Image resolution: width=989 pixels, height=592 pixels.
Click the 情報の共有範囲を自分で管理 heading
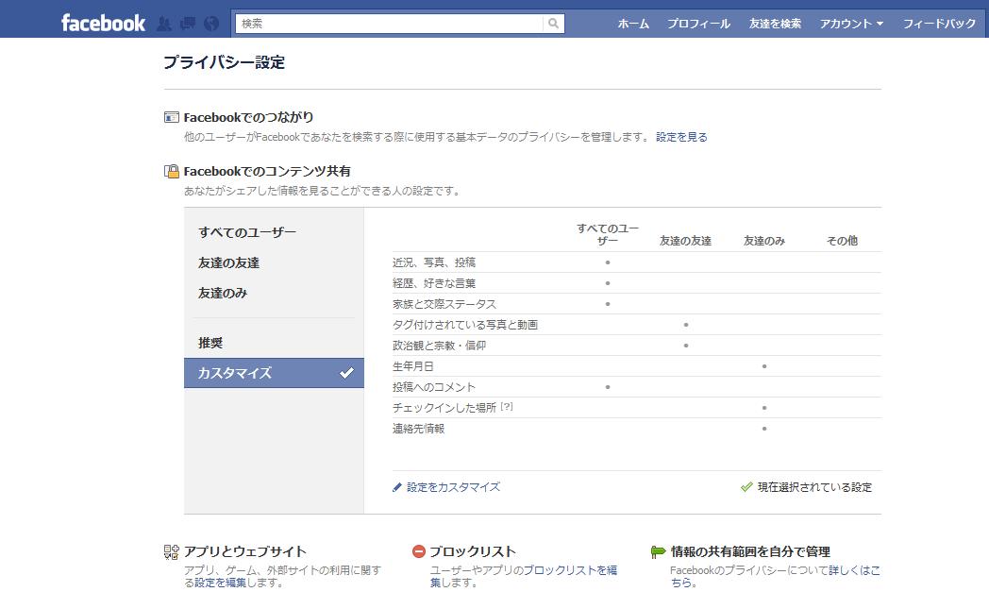click(x=750, y=551)
